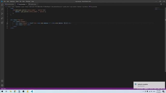Place cursor on line 10 phone div code
The height and width of the screenshot is (93, 166).
coord(43,23)
